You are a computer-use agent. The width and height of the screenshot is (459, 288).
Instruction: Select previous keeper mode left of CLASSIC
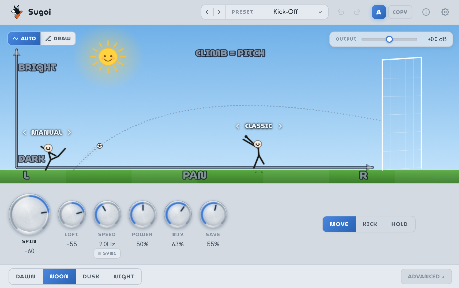(x=237, y=126)
